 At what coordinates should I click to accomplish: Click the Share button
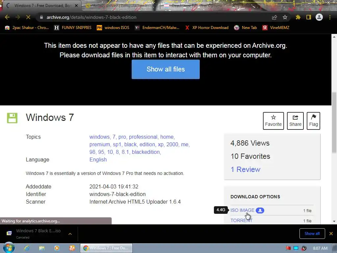(295, 121)
